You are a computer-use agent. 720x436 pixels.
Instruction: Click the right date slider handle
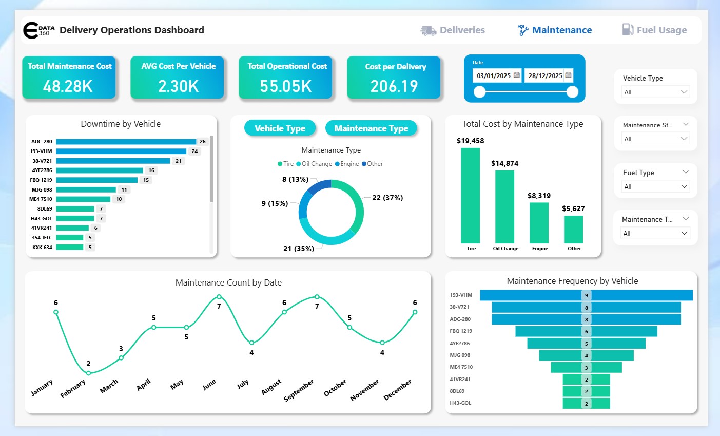pyautogui.click(x=572, y=92)
